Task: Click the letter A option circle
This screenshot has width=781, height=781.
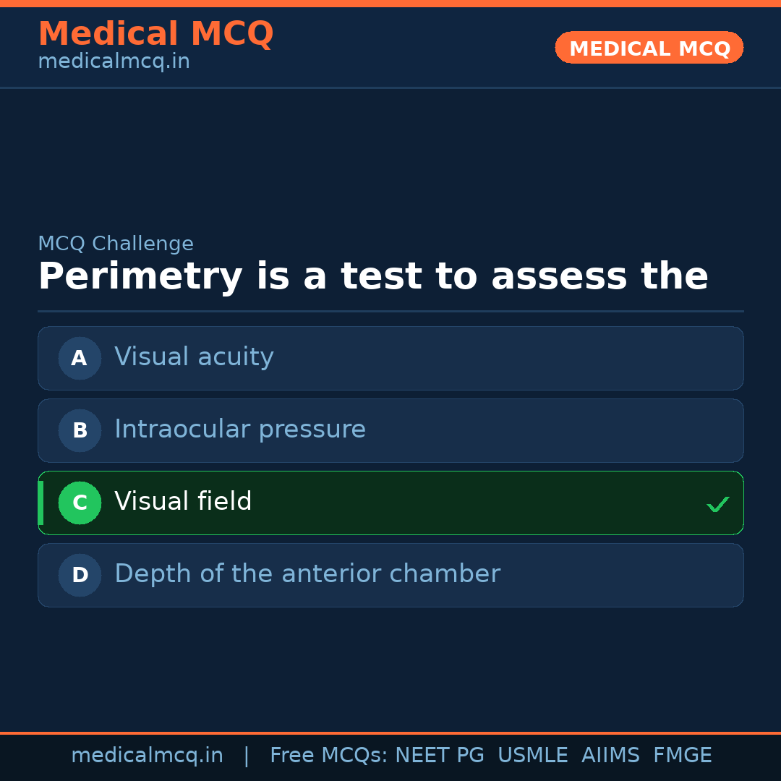Action: [80, 358]
